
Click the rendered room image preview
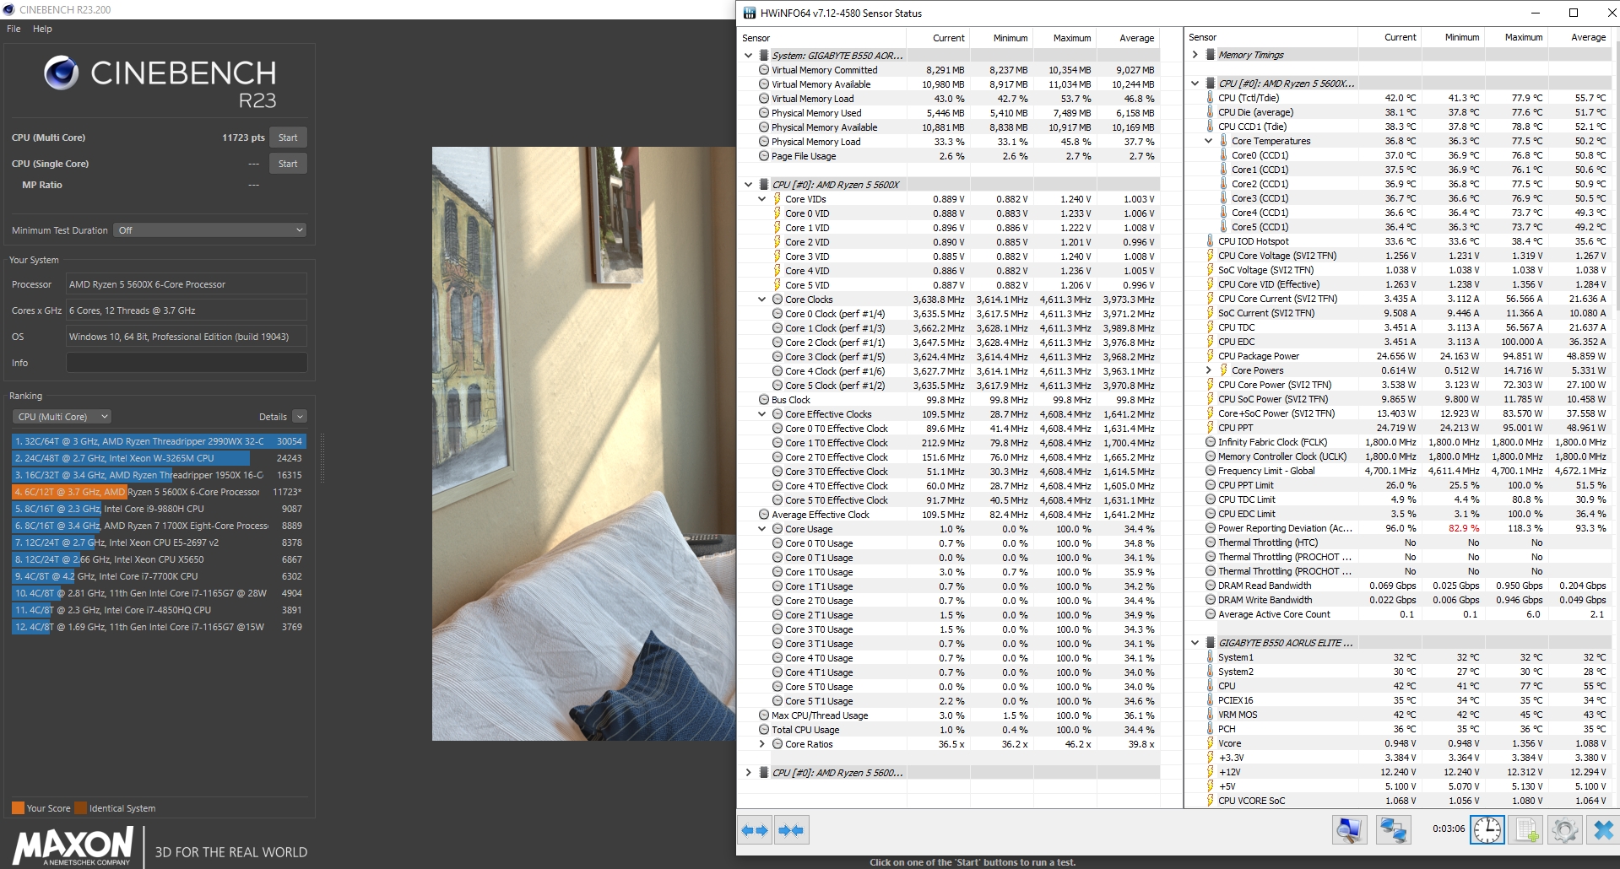click(583, 444)
